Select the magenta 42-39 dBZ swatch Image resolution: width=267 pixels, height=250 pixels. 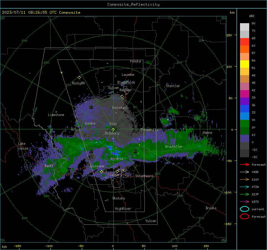coord(244,94)
